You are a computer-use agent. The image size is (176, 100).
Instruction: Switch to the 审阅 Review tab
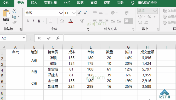point(94,3)
